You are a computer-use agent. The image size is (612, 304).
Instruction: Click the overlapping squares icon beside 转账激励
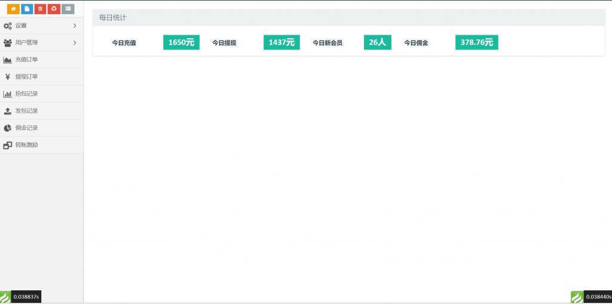pos(7,145)
